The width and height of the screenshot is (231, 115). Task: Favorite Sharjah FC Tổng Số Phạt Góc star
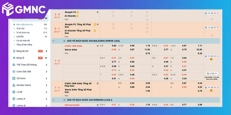tap(98, 24)
